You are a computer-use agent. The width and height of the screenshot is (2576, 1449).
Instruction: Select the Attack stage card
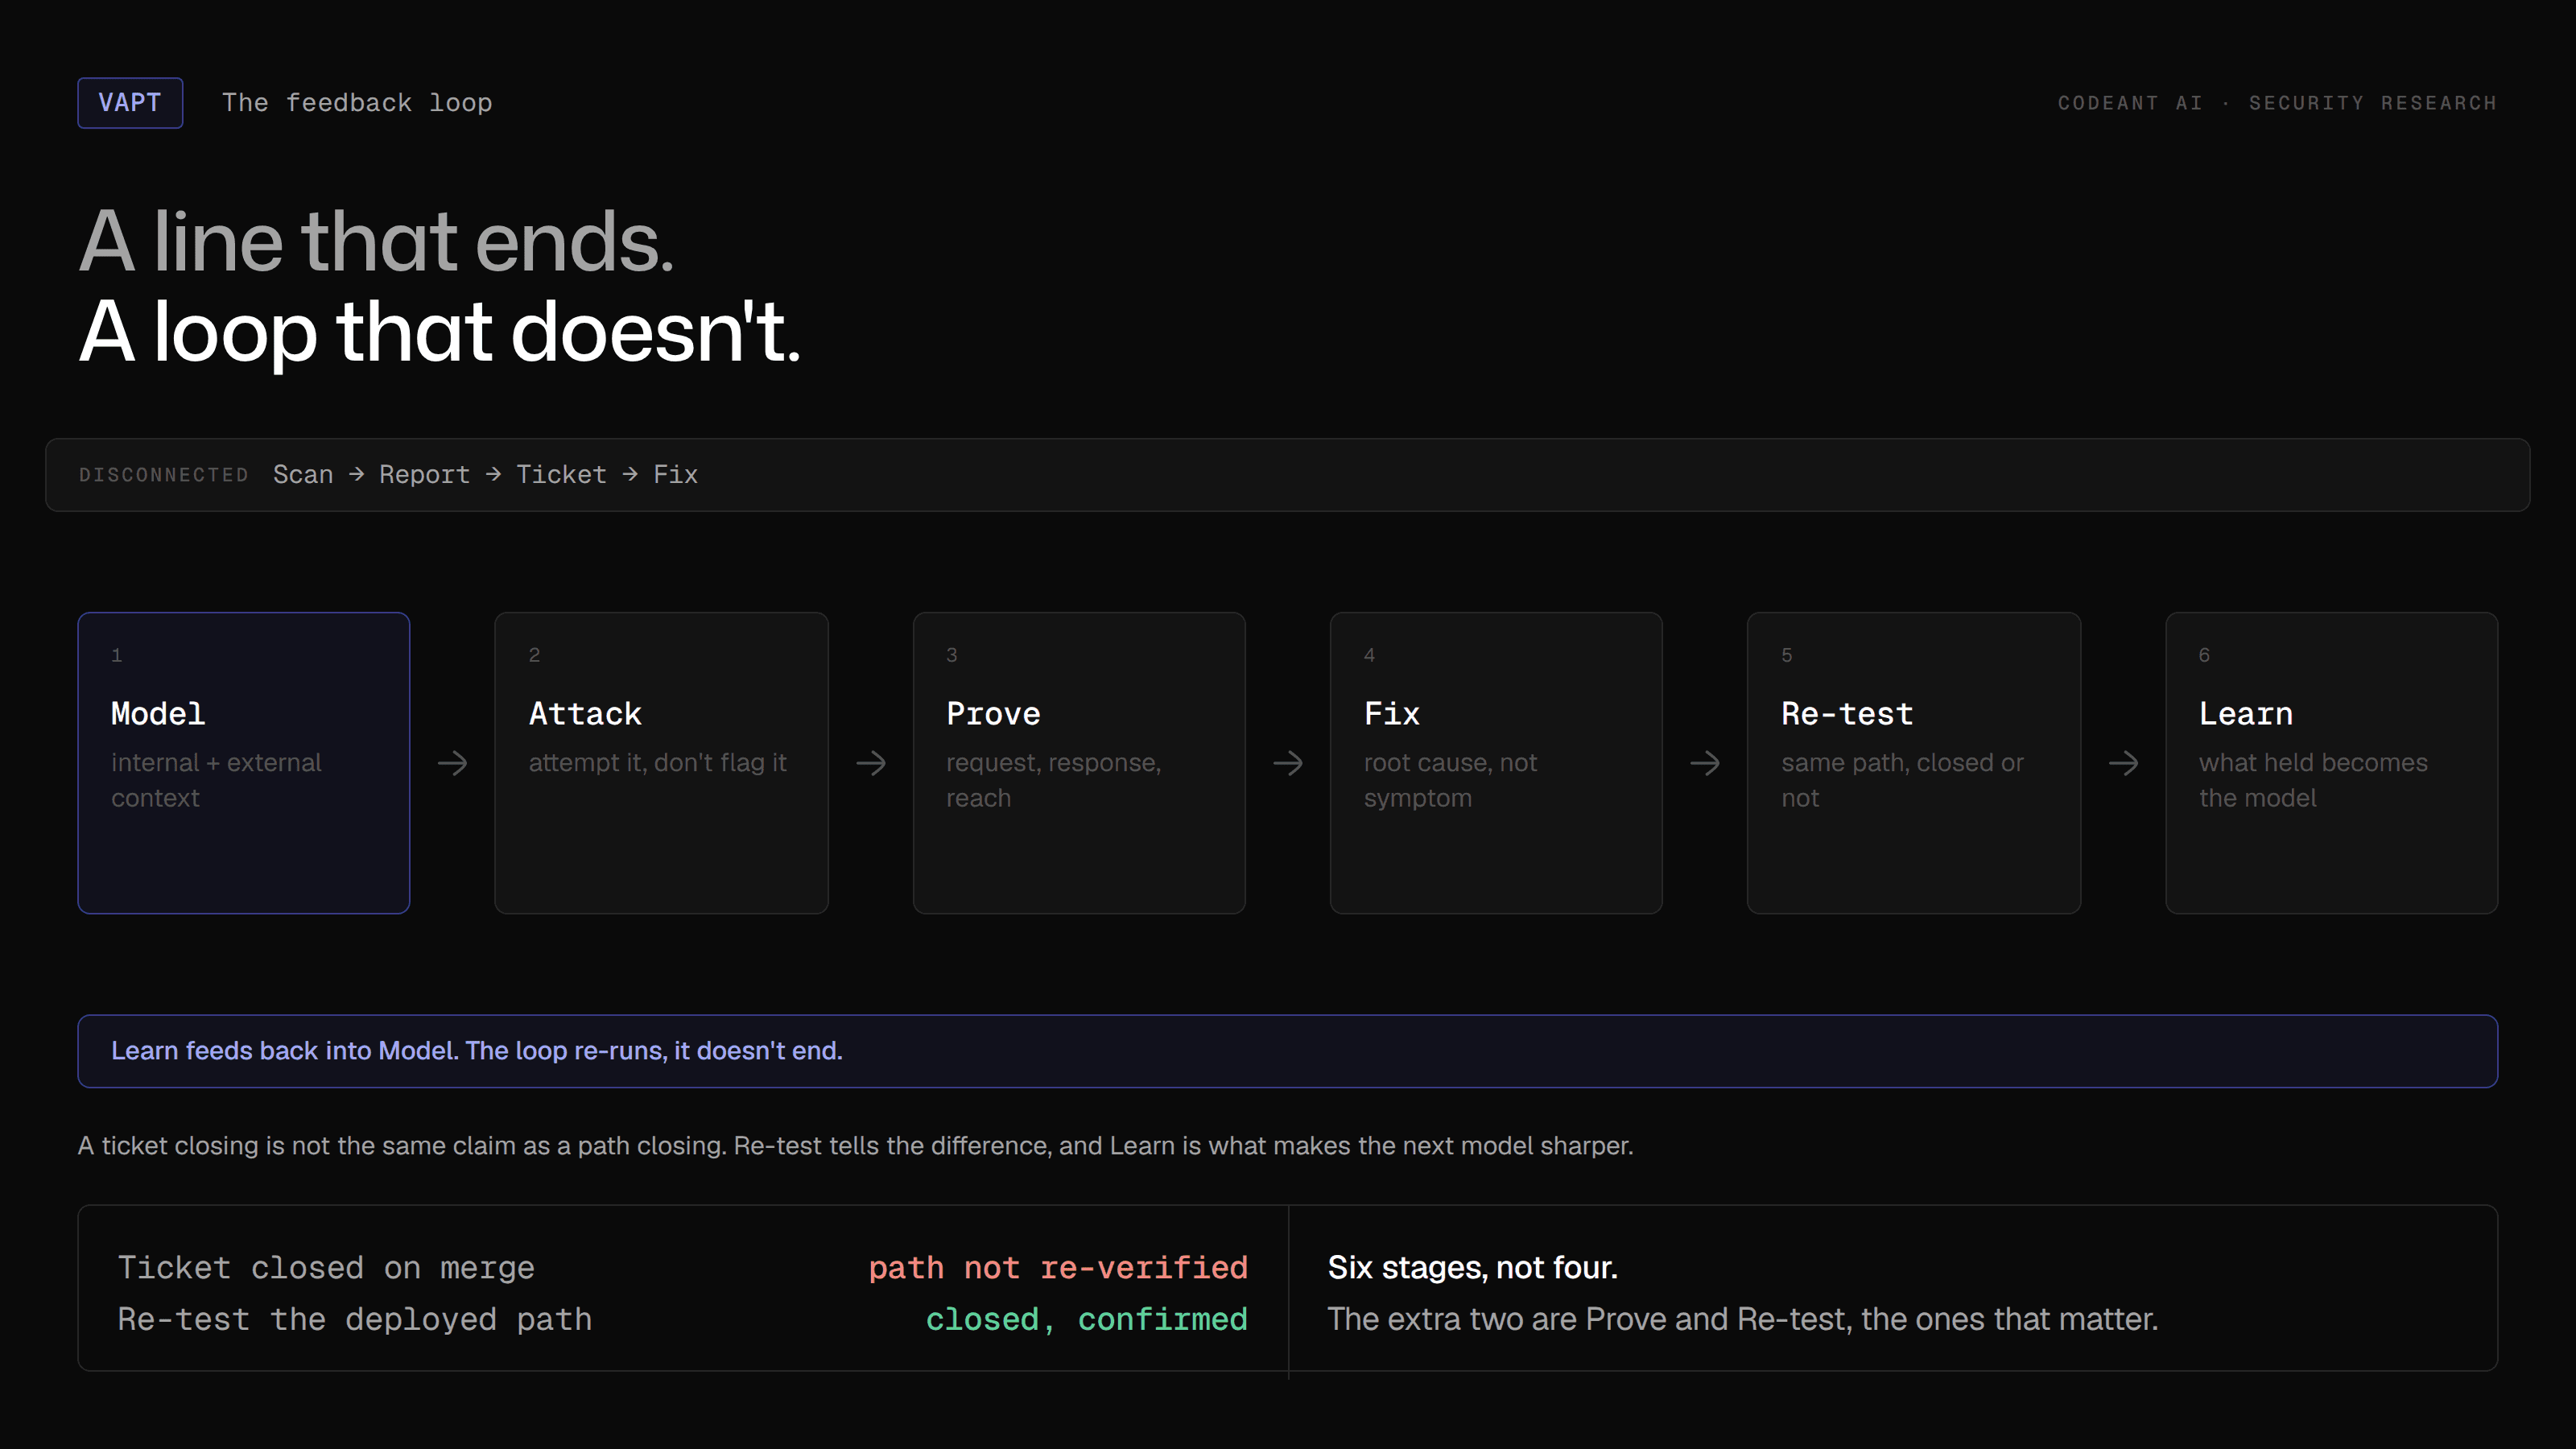[x=661, y=763]
